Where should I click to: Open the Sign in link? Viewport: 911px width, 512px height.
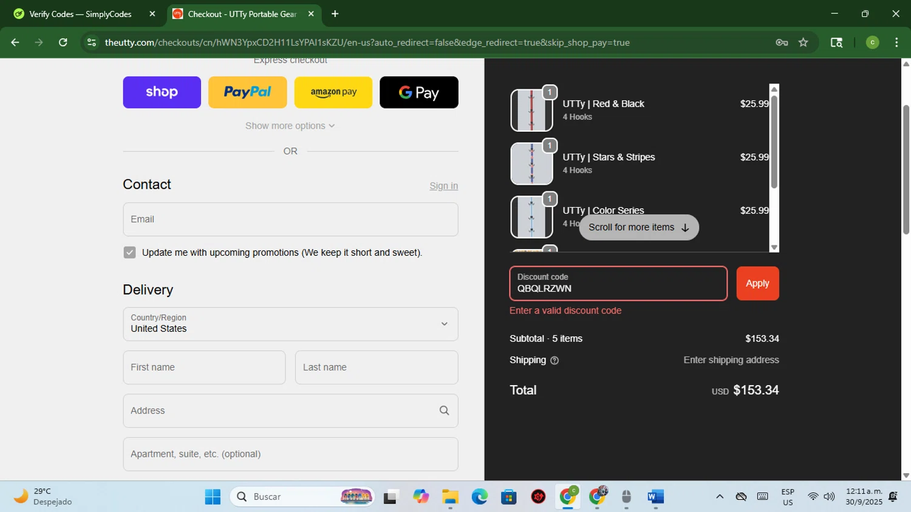pos(444,186)
